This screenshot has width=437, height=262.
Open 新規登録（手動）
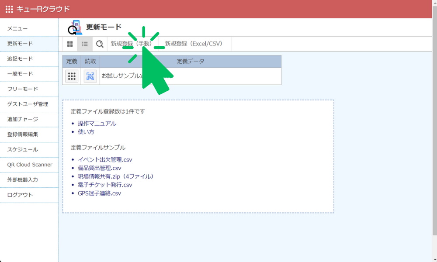tap(132, 44)
